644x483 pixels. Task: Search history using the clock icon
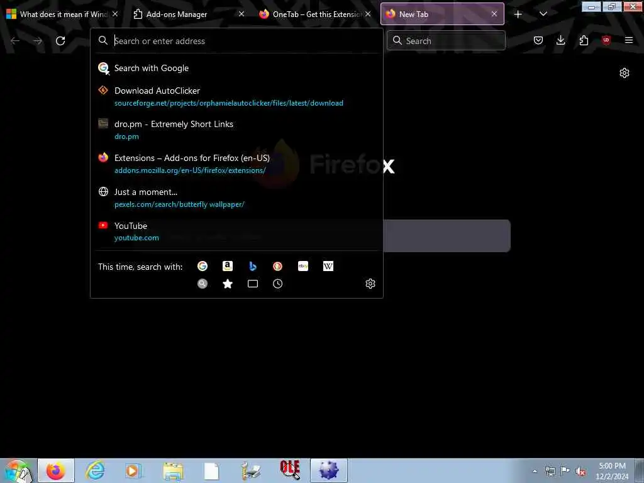point(277,284)
